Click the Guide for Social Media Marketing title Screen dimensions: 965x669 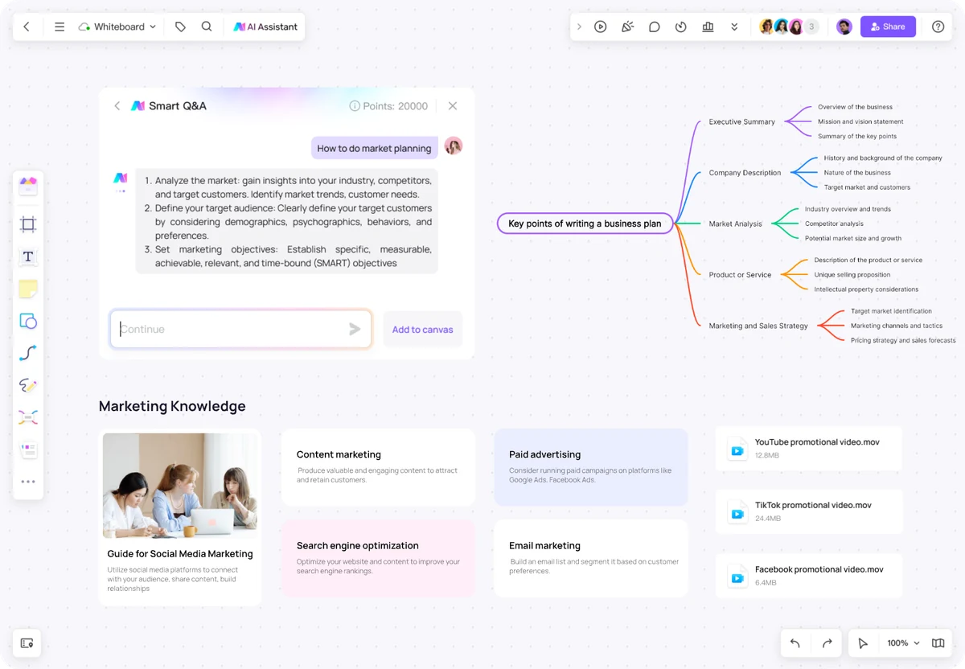click(180, 554)
